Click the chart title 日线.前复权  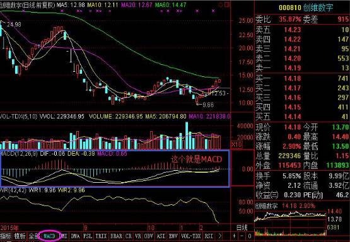coord(38,5)
